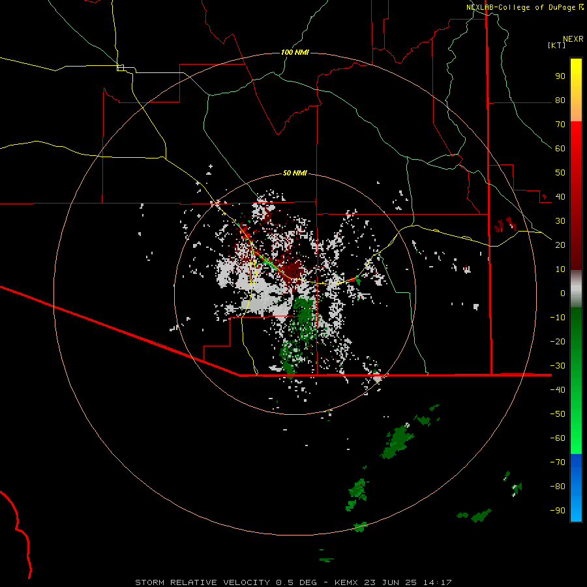Select the positive 10 scale value
Image resolution: width=587 pixels, height=587 pixels.
pos(560,269)
